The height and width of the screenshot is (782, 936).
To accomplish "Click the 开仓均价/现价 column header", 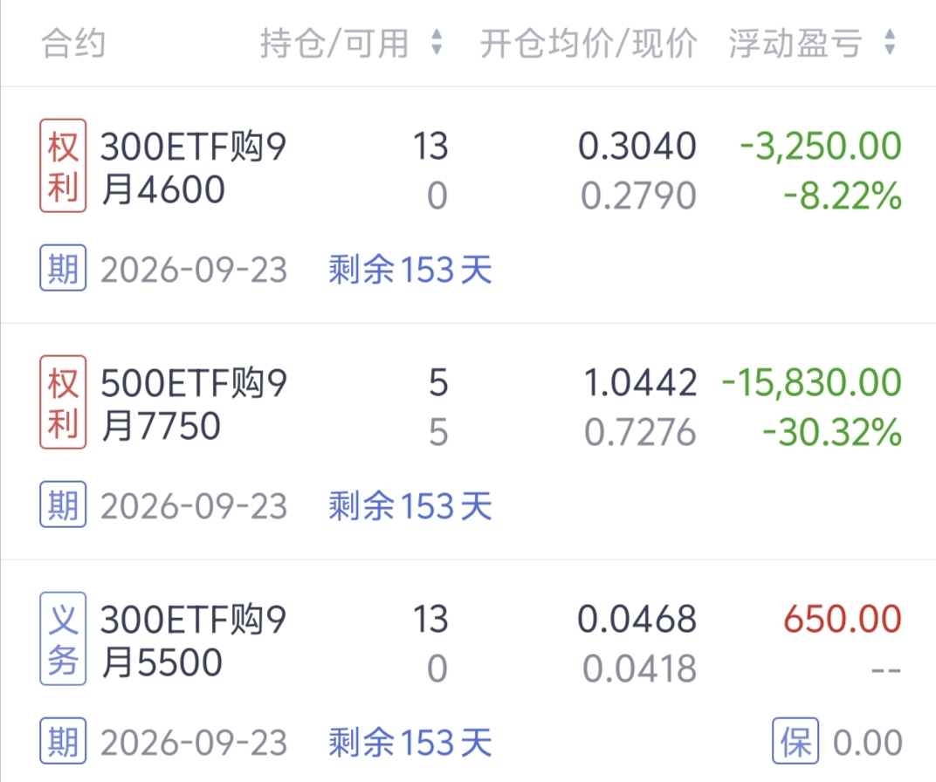I will click(588, 43).
